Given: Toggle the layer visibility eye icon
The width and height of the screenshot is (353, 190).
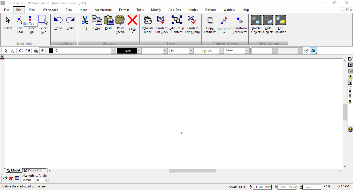Looking at the screenshot, I should [x=42, y=51].
